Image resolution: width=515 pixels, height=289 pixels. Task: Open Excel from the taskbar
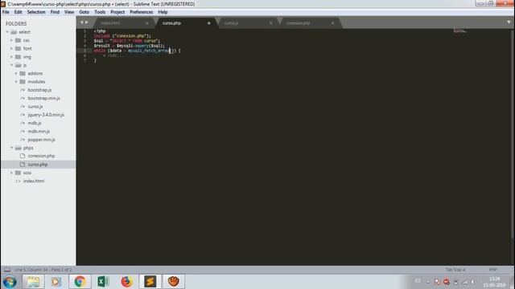click(x=103, y=282)
